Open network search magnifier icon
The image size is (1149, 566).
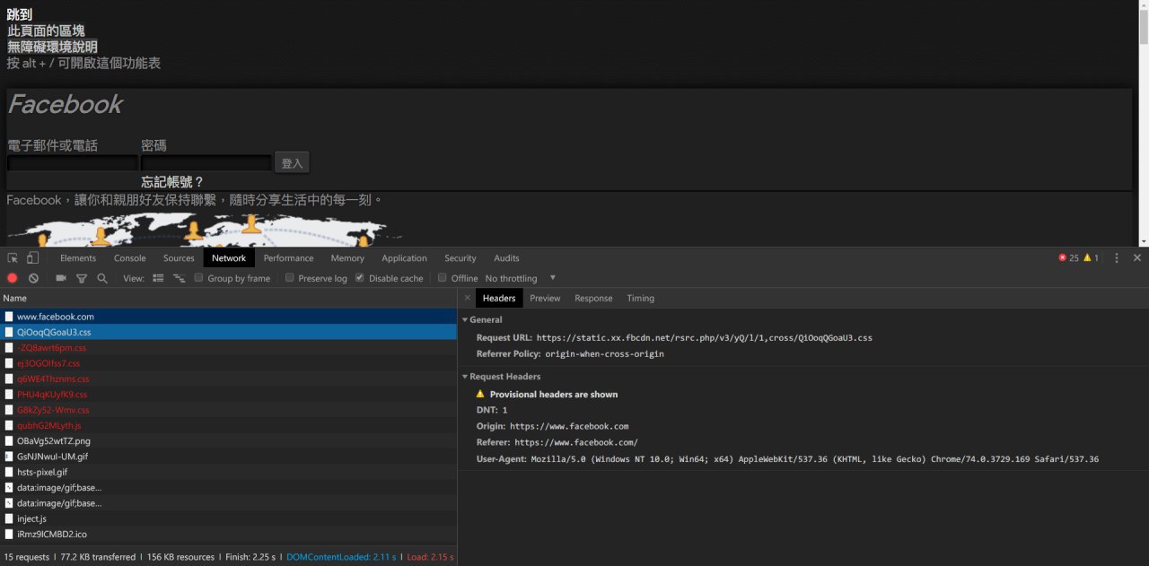point(102,278)
